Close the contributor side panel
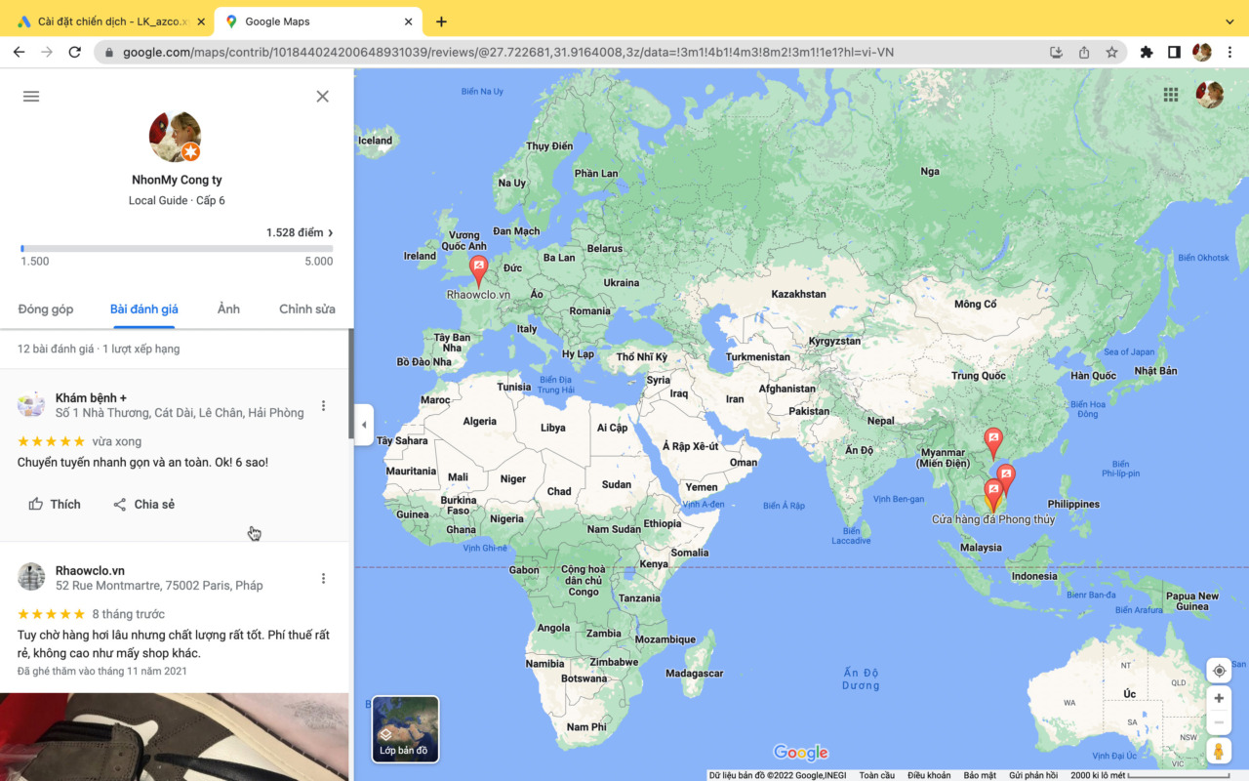1249x781 pixels. pyautogui.click(x=323, y=96)
